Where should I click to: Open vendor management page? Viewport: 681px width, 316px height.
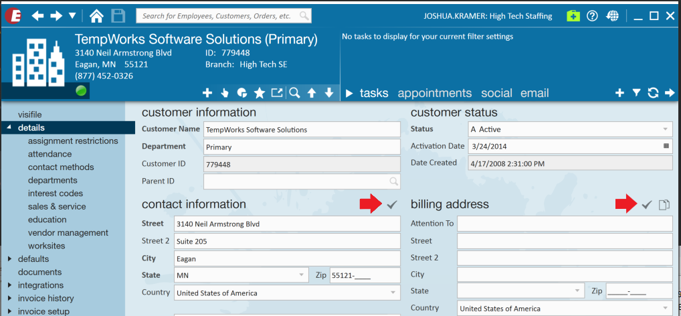click(x=68, y=232)
